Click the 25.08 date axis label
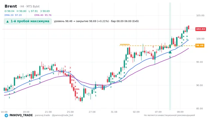Image resolution: width=213 pixels, height=119 pixels. [70, 112]
